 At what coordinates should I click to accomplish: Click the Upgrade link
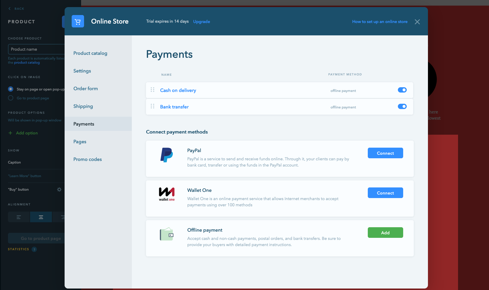pyautogui.click(x=201, y=22)
